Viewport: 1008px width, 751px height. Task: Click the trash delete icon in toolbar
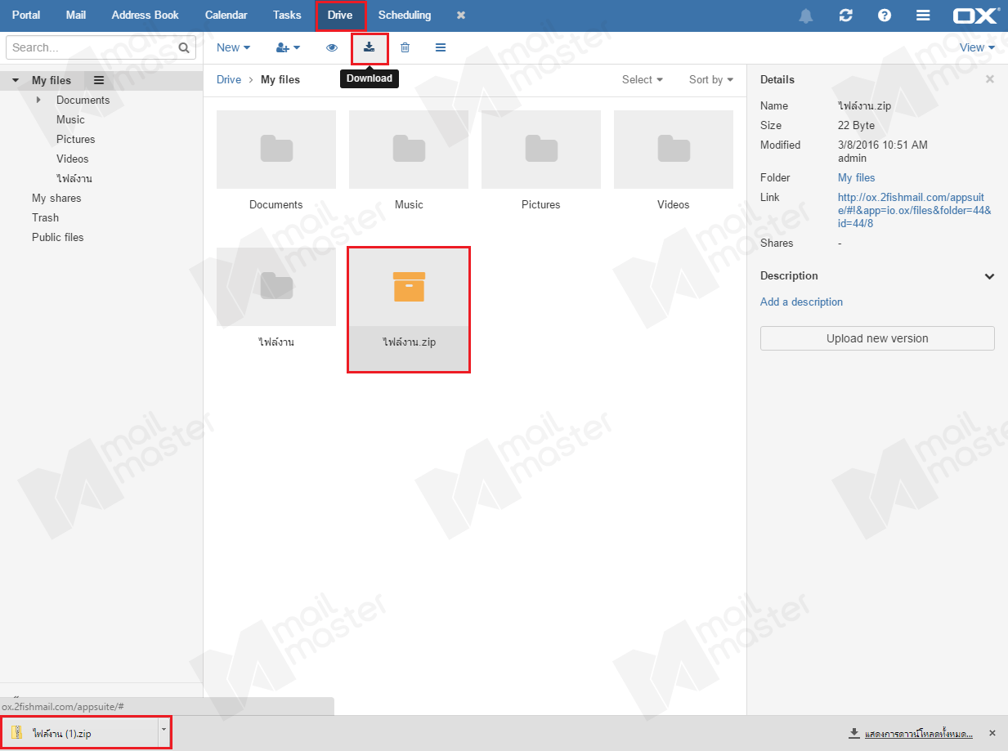click(405, 47)
